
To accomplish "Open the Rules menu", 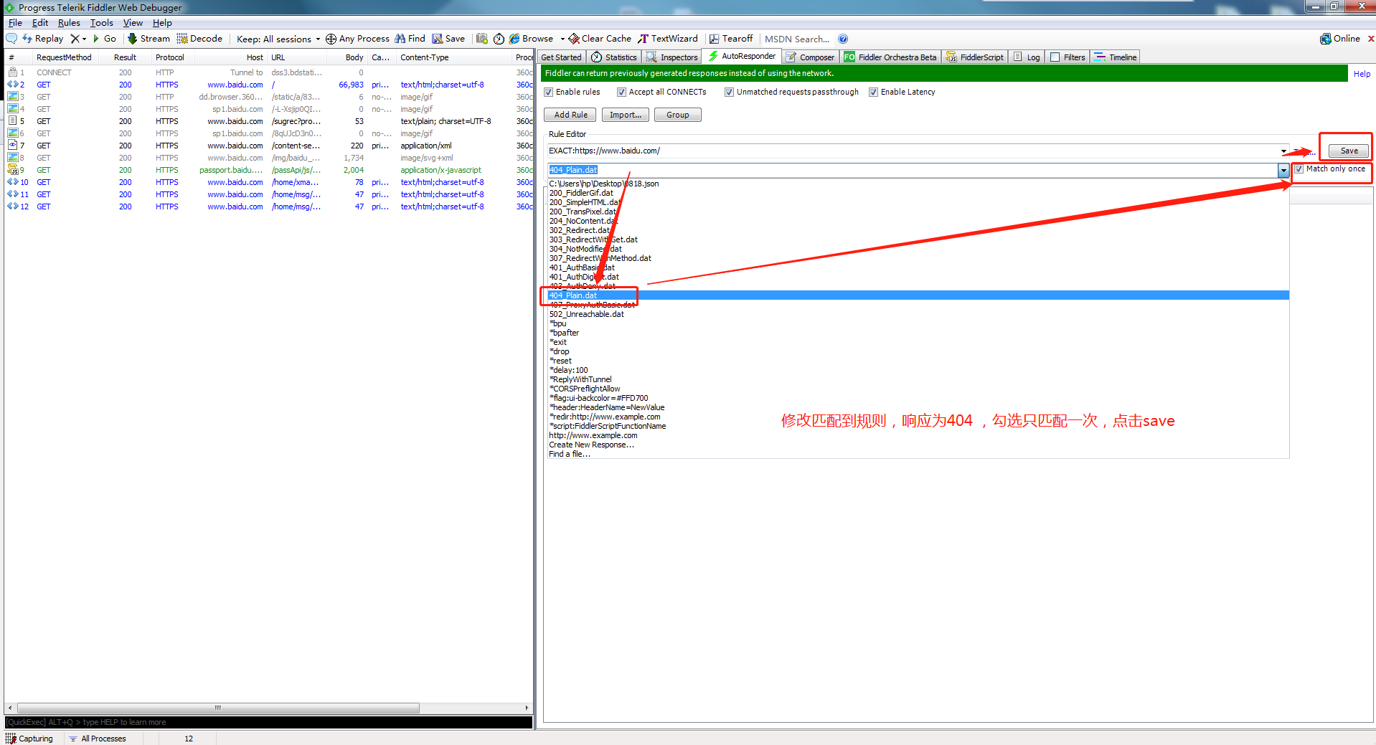I will (x=69, y=23).
